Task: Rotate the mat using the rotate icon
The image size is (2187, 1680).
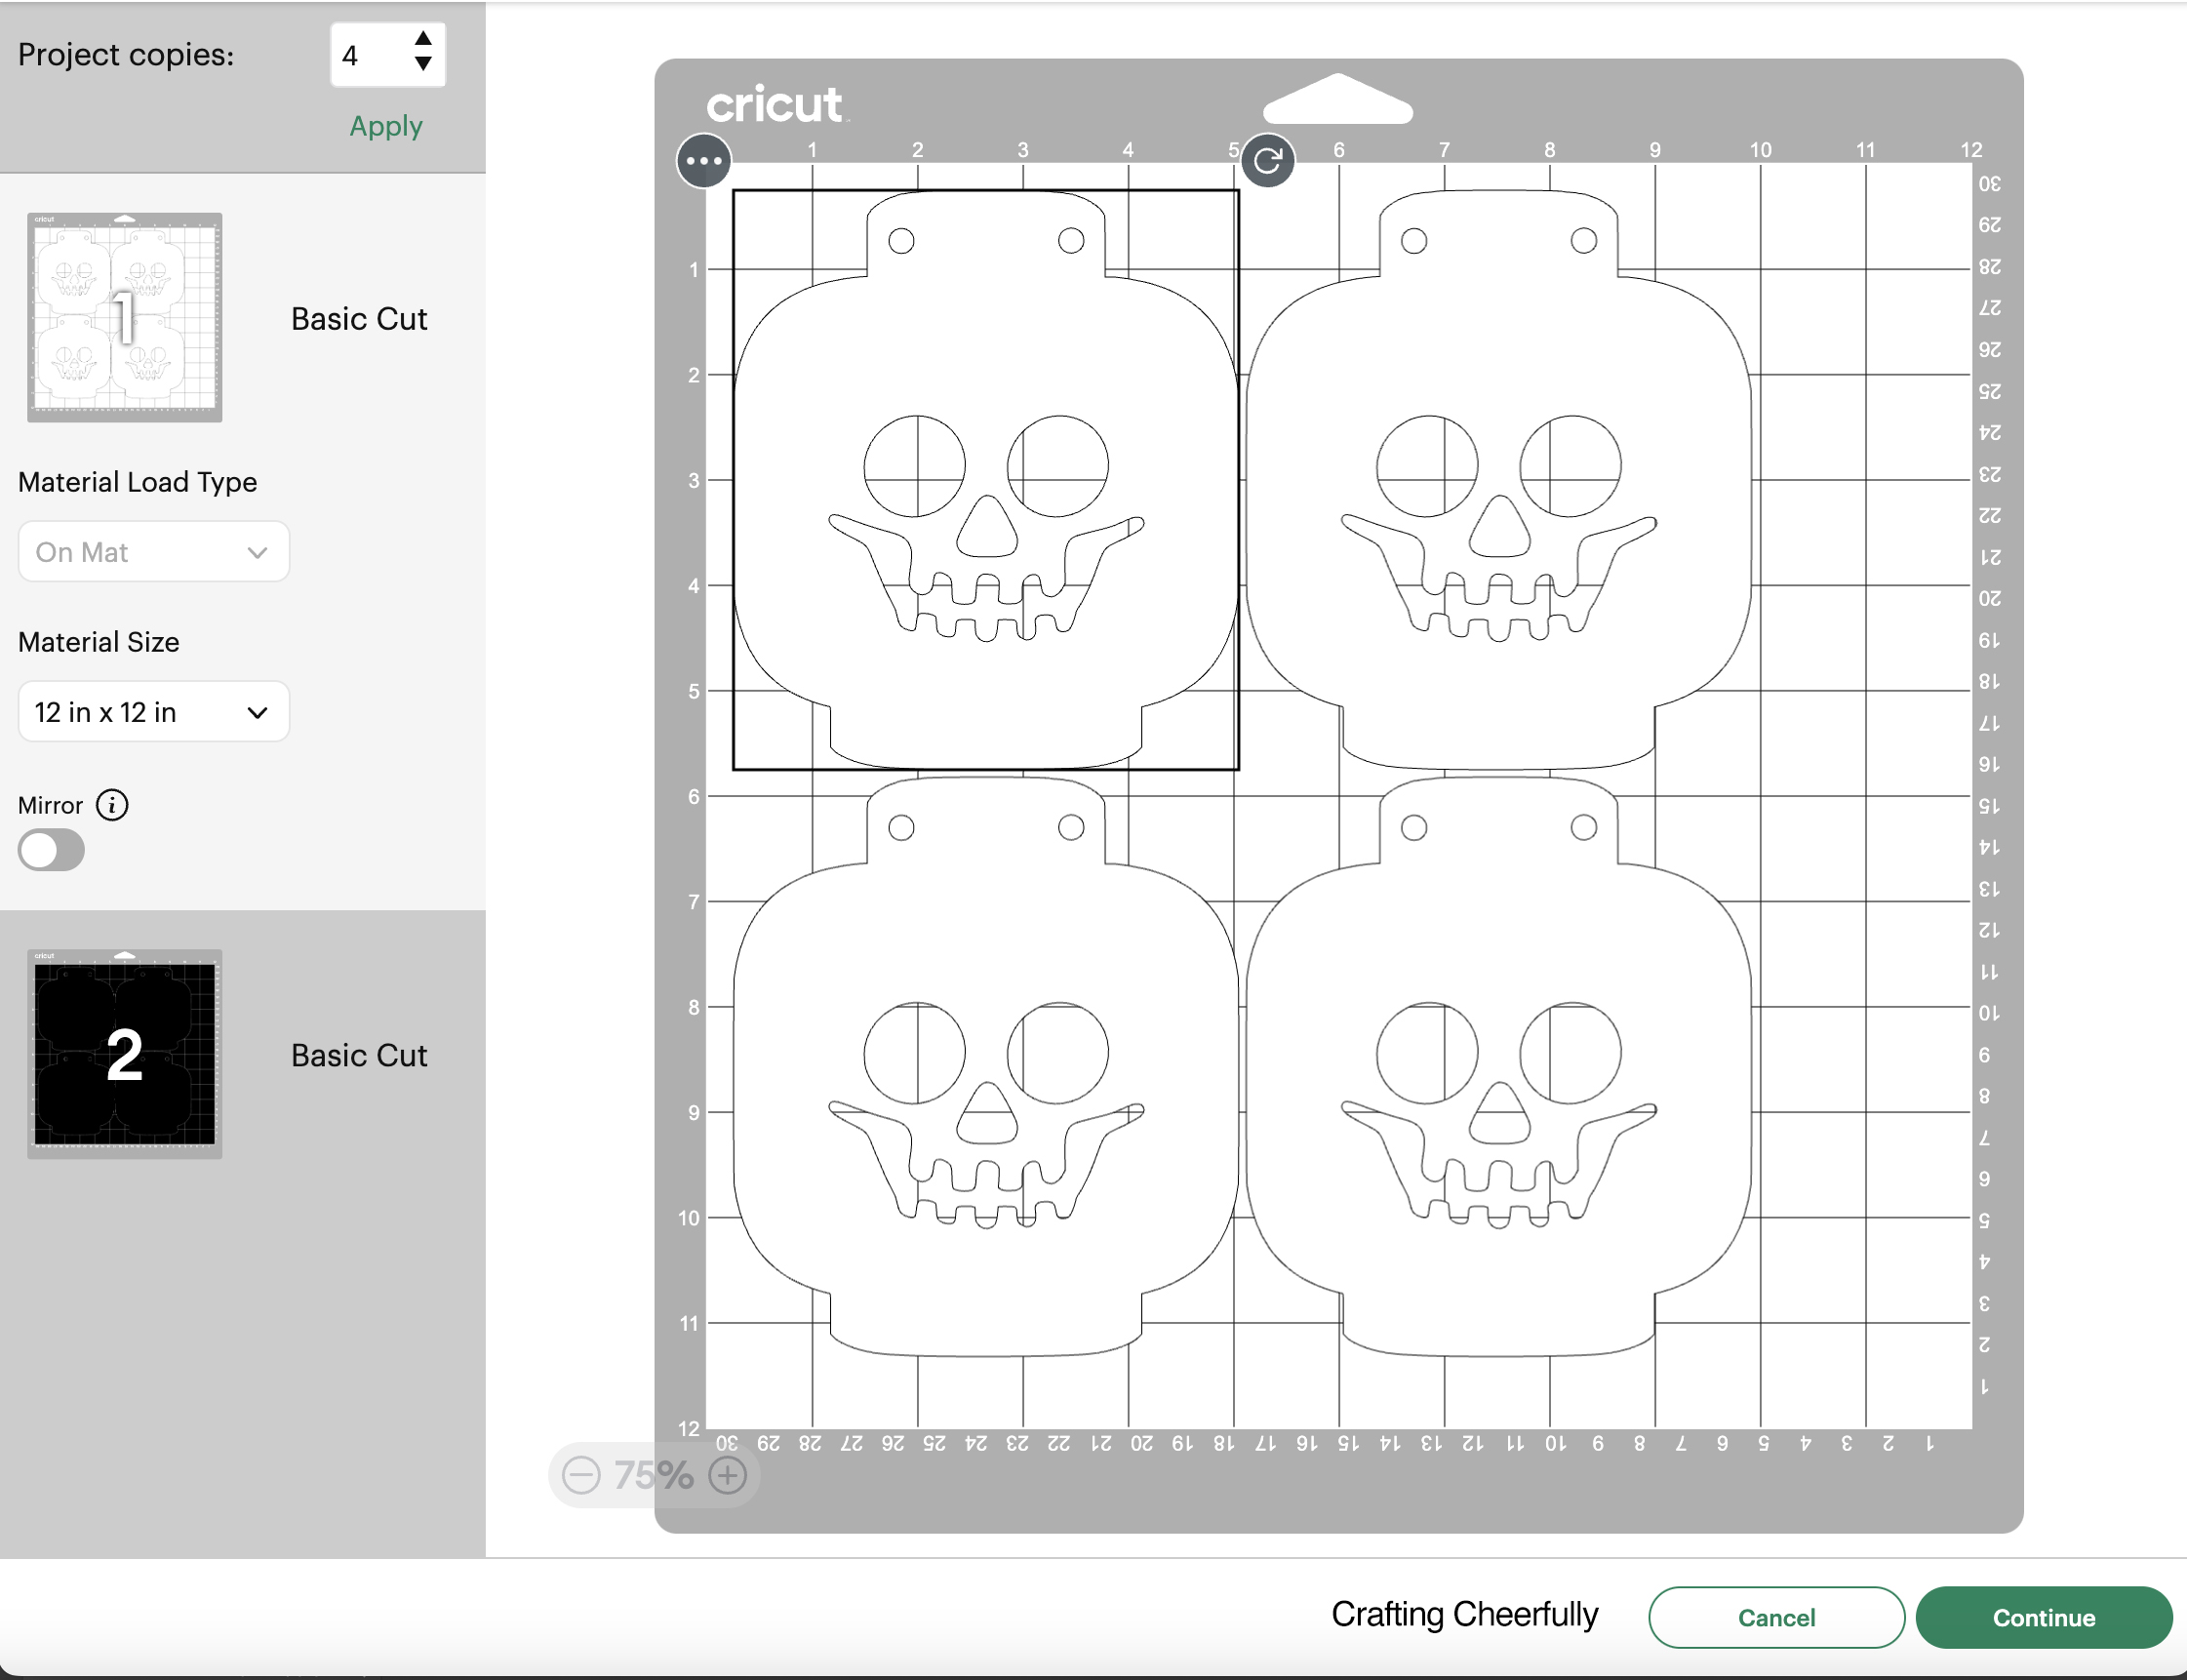Action: pos(1267,160)
